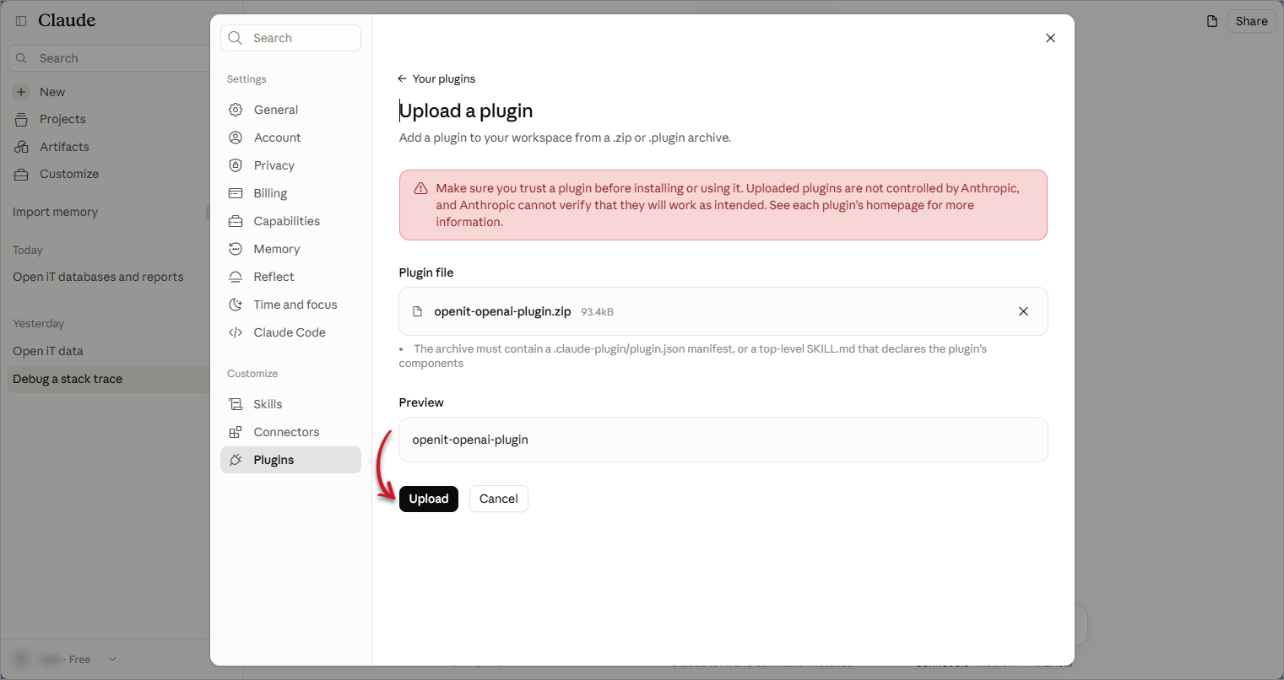
Task: Close the settings dialog
Action: tap(1050, 38)
